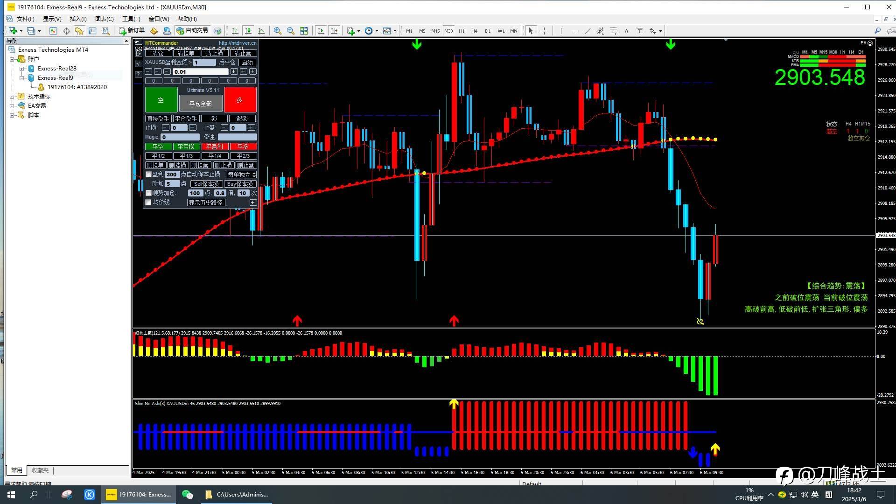Open the tile windows grid icon
Viewport: 896px width, 504px height.
click(304, 31)
